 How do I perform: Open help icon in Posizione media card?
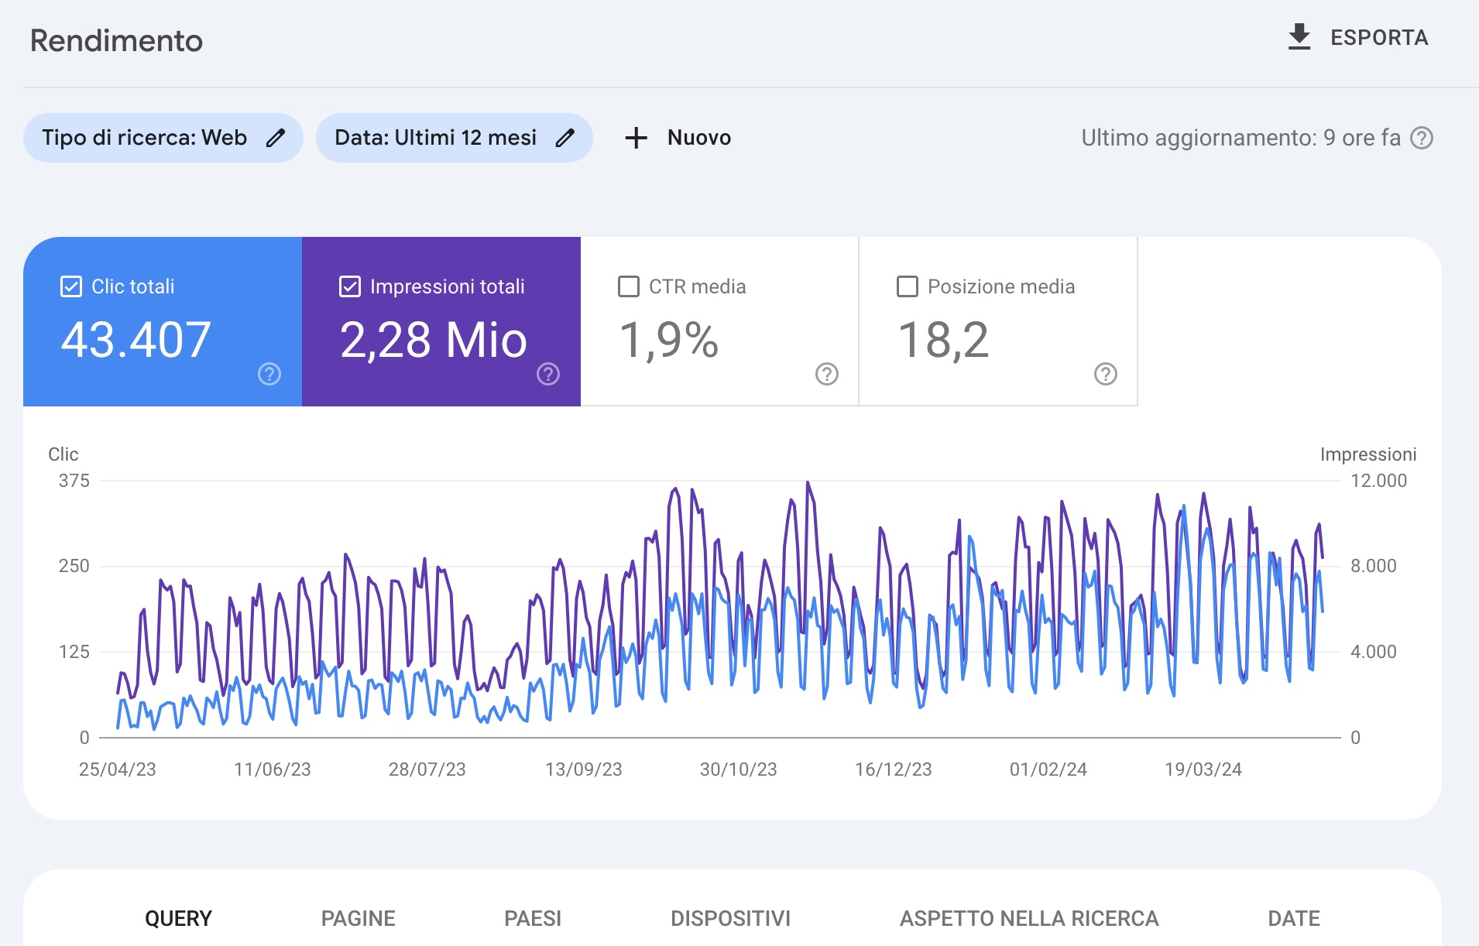1106,374
